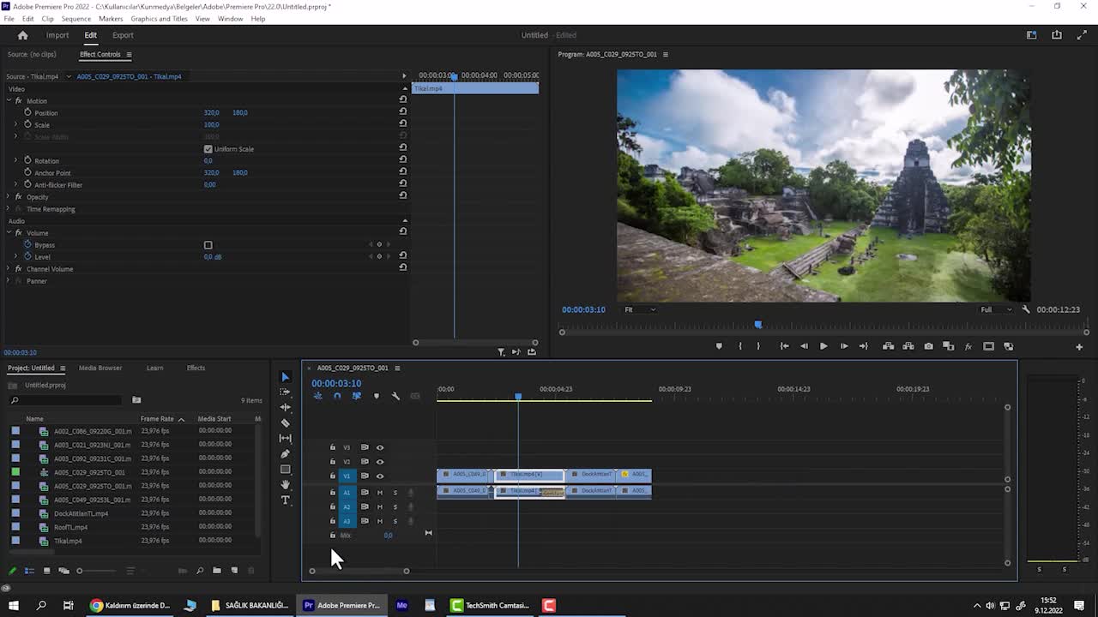
Task: Select the Slip tool
Action: (x=286, y=438)
